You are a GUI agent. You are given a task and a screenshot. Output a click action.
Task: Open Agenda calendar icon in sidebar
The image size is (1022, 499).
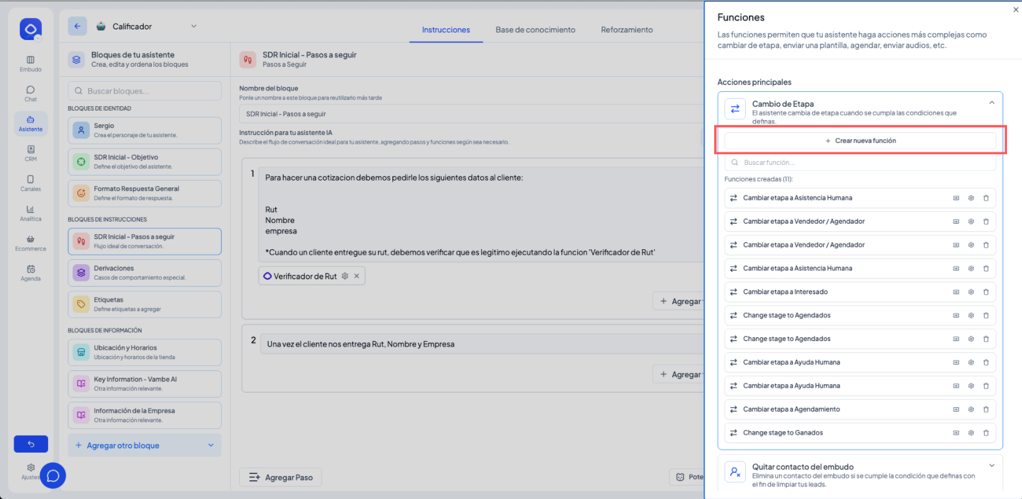(30, 273)
